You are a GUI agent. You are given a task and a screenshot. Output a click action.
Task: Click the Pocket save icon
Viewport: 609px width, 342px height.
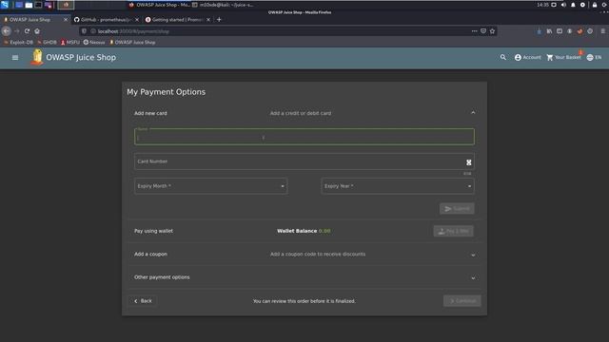(483, 31)
